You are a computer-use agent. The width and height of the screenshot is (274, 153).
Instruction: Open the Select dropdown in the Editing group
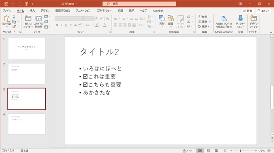coord(203,27)
